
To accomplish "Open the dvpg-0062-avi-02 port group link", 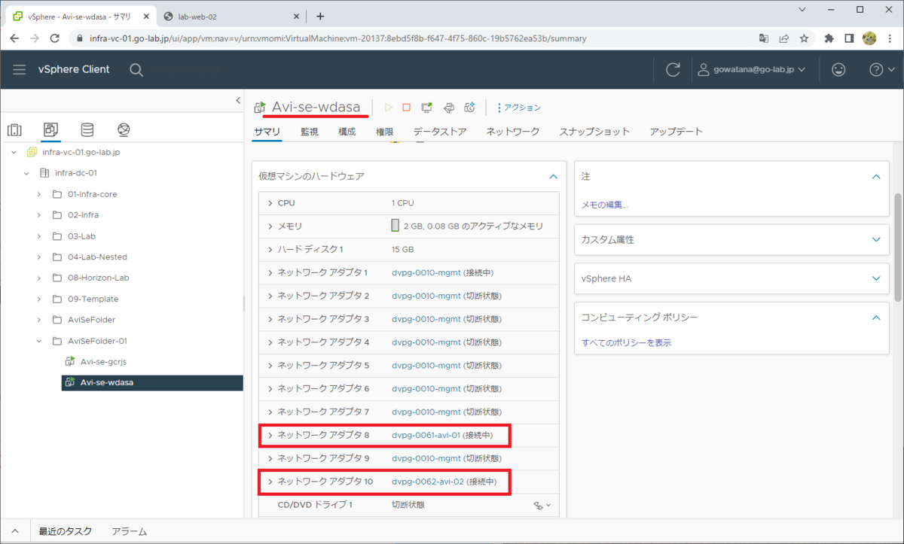I will [427, 482].
